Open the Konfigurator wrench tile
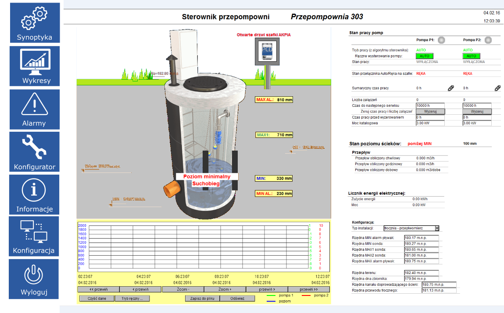The image size is (504, 313). pos(34,152)
